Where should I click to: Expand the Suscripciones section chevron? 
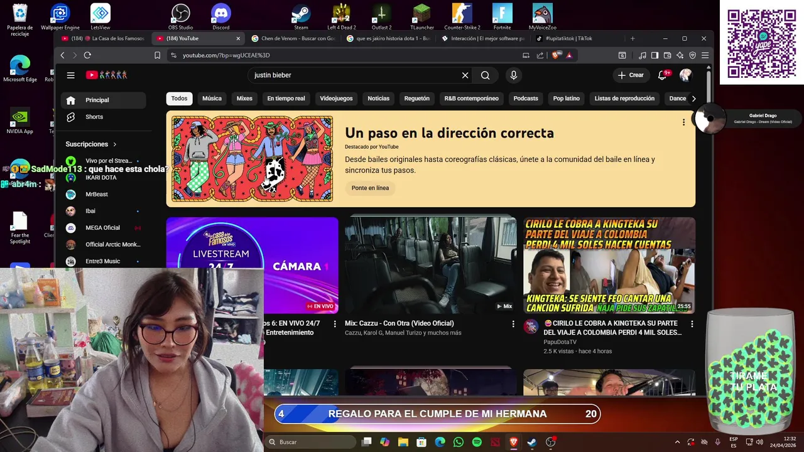click(x=115, y=144)
